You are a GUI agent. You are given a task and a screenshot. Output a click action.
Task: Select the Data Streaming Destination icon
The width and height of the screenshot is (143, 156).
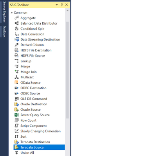click(x=16, y=39)
